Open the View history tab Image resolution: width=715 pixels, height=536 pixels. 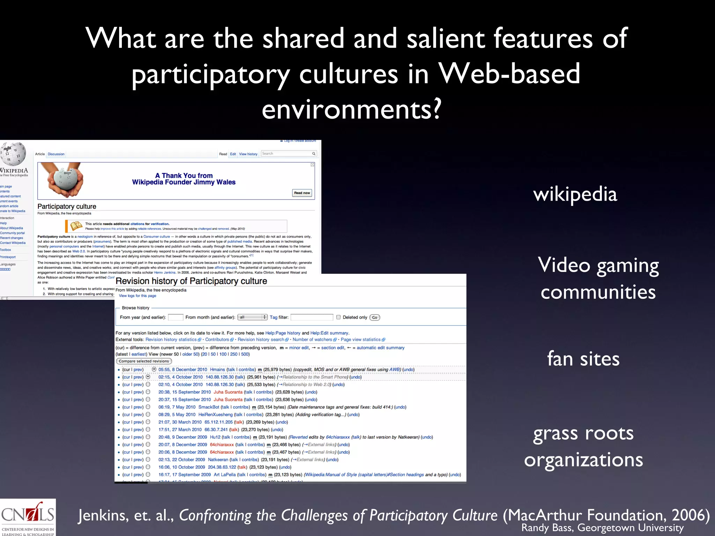tap(248, 154)
